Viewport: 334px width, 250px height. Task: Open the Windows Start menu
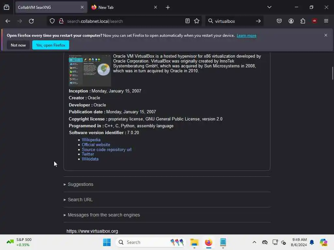107,242
